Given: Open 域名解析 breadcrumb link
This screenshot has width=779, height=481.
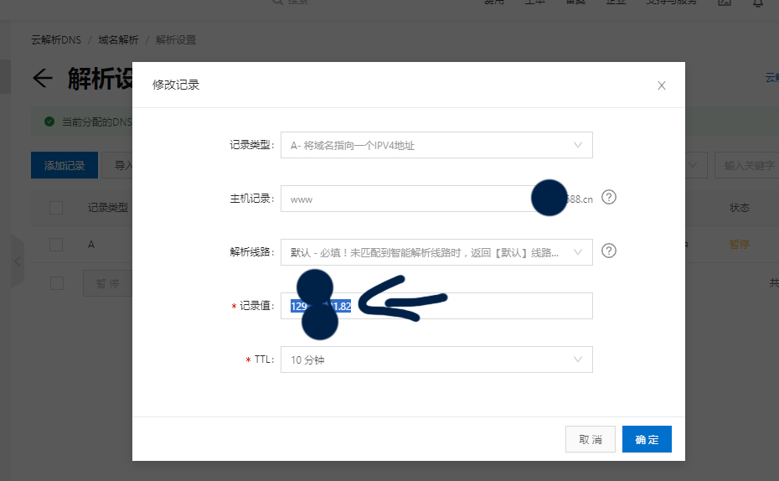Looking at the screenshot, I should (x=118, y=39).
